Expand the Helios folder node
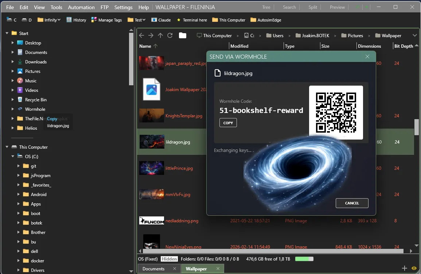 (13, 128)
